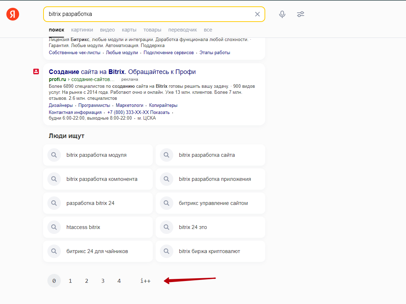Focus the 'bitrix разработка' search input
The height and width of the screenshot is (304, 406).
tap(149, 14)
